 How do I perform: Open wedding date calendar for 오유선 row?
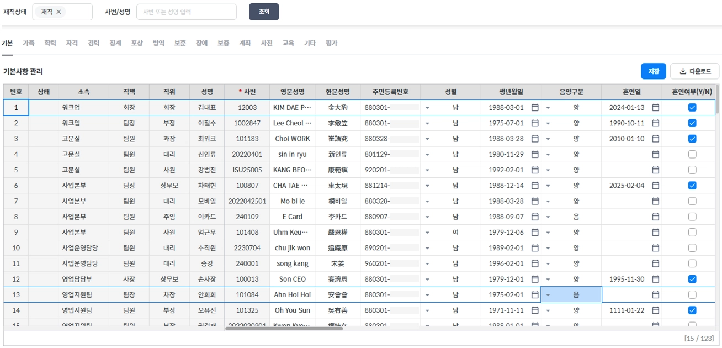(656, 310)
